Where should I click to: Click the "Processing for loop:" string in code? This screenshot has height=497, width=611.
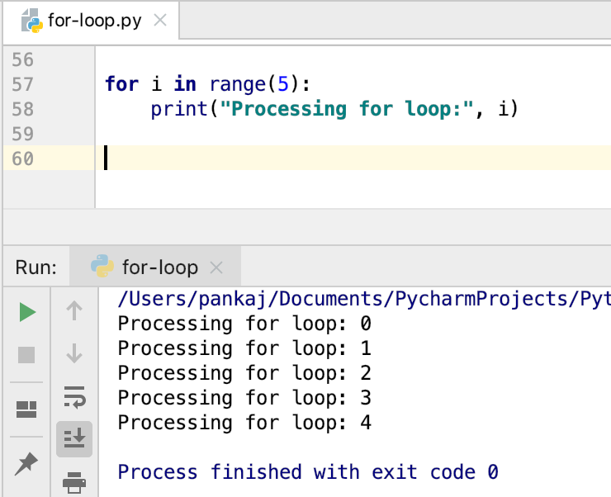point(347,109)
